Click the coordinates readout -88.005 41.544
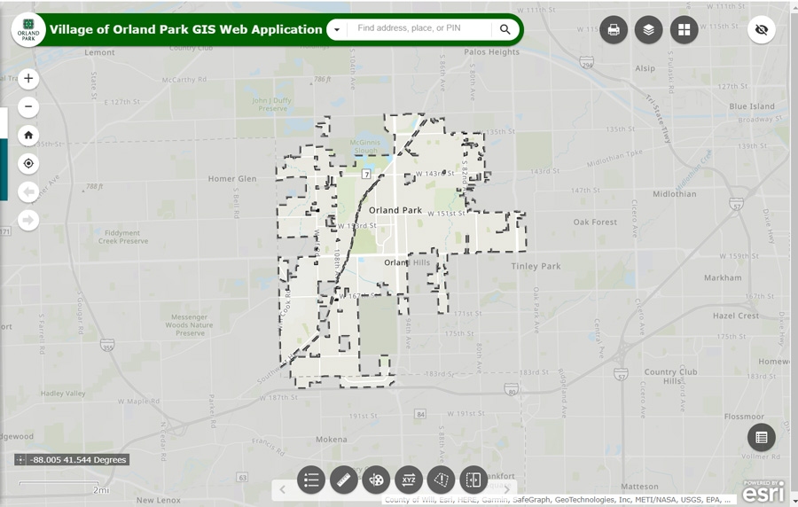 click(x=78, y=460)
